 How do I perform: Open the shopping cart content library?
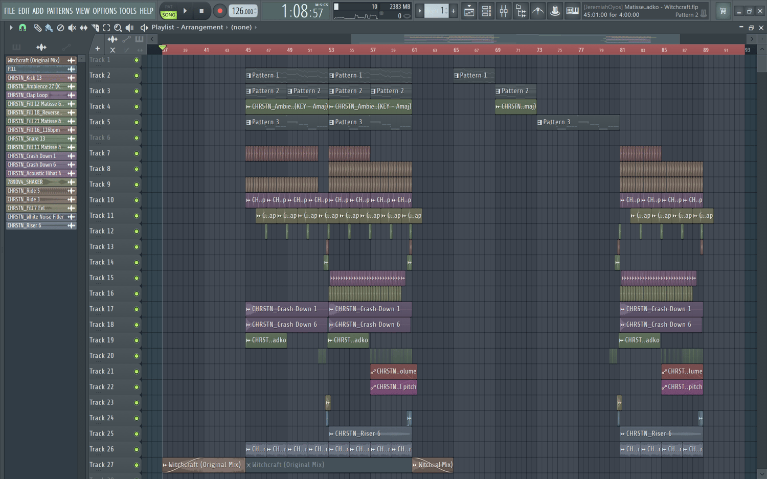point(723,11)
